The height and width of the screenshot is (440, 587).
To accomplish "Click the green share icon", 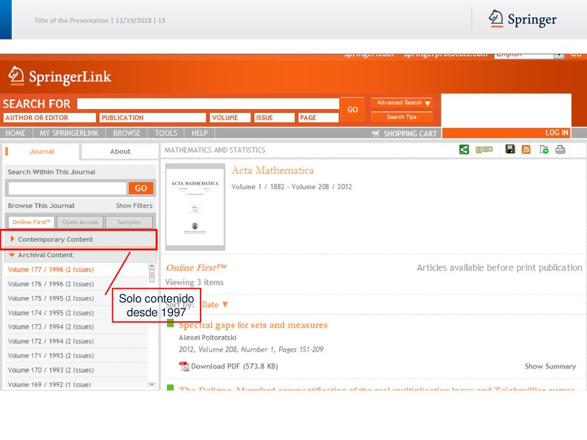I will click(x=464, y=150).
